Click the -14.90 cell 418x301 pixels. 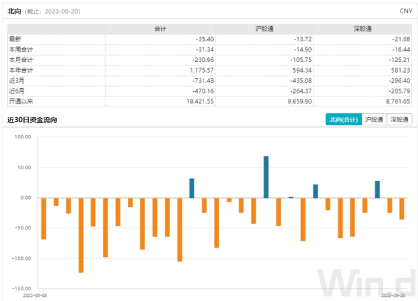[x=303, y=49]
